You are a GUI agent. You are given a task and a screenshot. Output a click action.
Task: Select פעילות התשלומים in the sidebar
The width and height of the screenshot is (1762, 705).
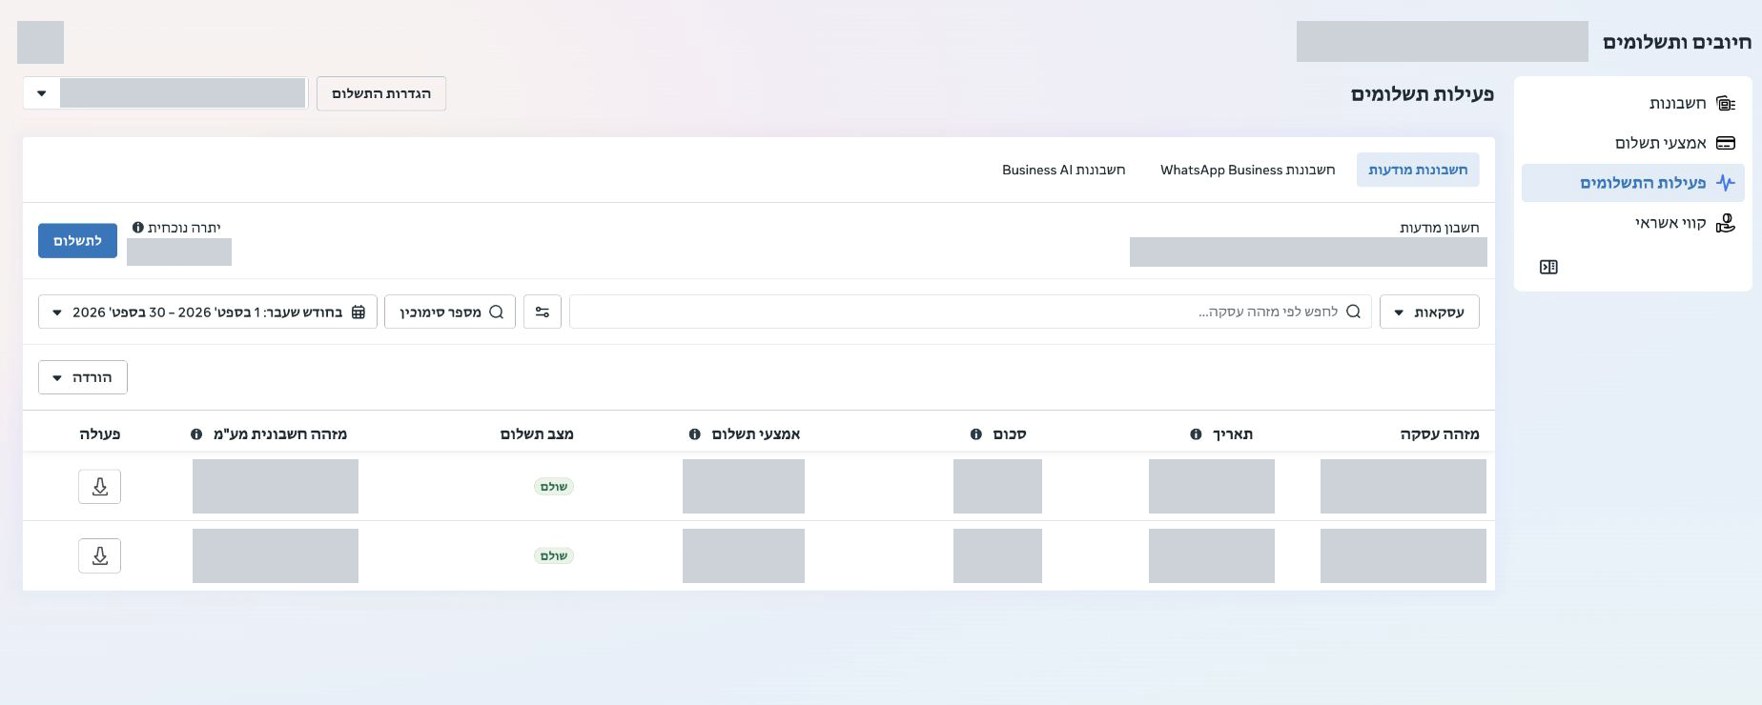[1632, 183]
